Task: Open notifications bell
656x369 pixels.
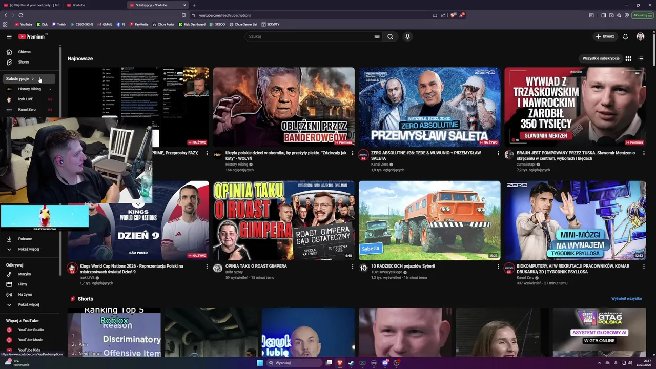Action: pos(625,37)
